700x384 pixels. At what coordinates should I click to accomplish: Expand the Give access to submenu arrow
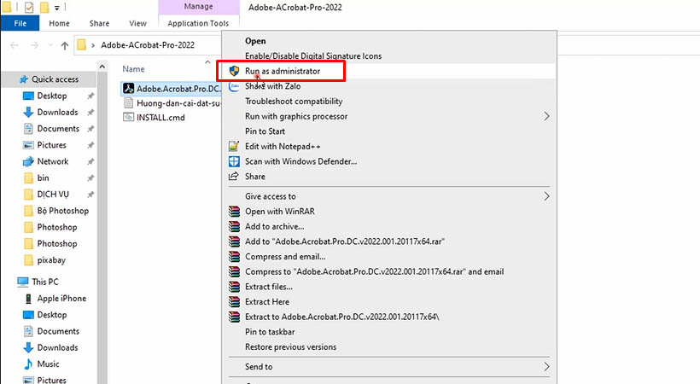[546, 196]
